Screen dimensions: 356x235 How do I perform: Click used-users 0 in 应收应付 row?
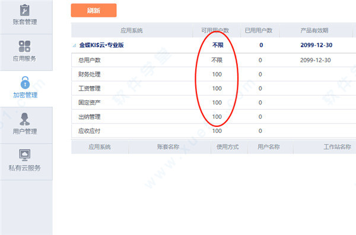pos(260,131)
